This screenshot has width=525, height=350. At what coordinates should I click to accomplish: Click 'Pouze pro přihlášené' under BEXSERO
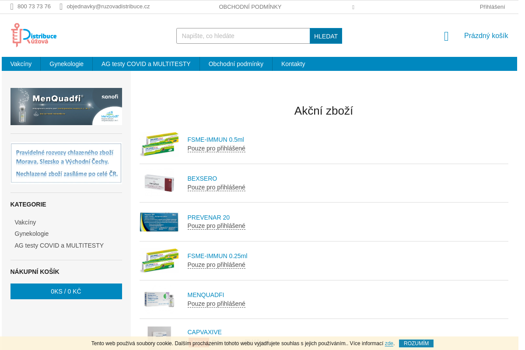point(217,187)
